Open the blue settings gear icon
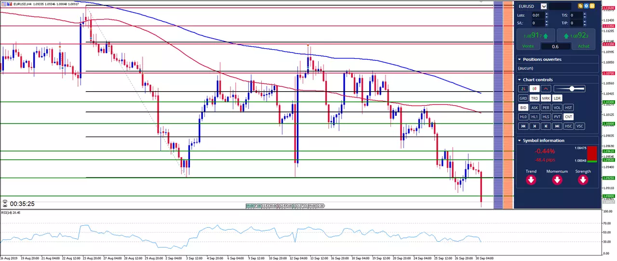This screenshot has height=261, width=617. pos(587,6)
